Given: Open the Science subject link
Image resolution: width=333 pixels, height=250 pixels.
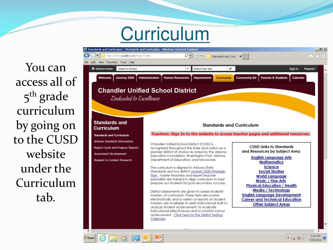Looking at the screenshot, I should click(272, 167).
